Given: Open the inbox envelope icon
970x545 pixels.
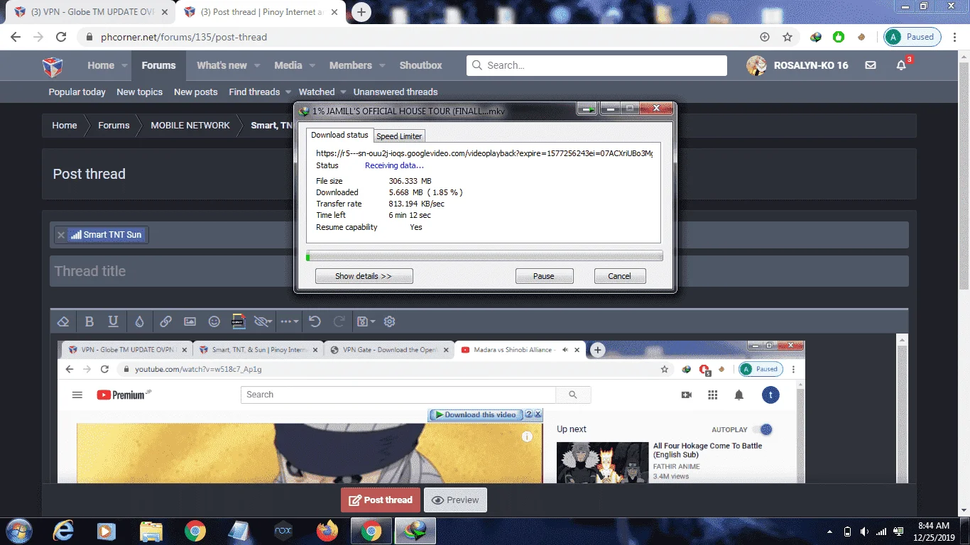Looking at the screenshot, I should pyautogui.click(x=871, y=65).
